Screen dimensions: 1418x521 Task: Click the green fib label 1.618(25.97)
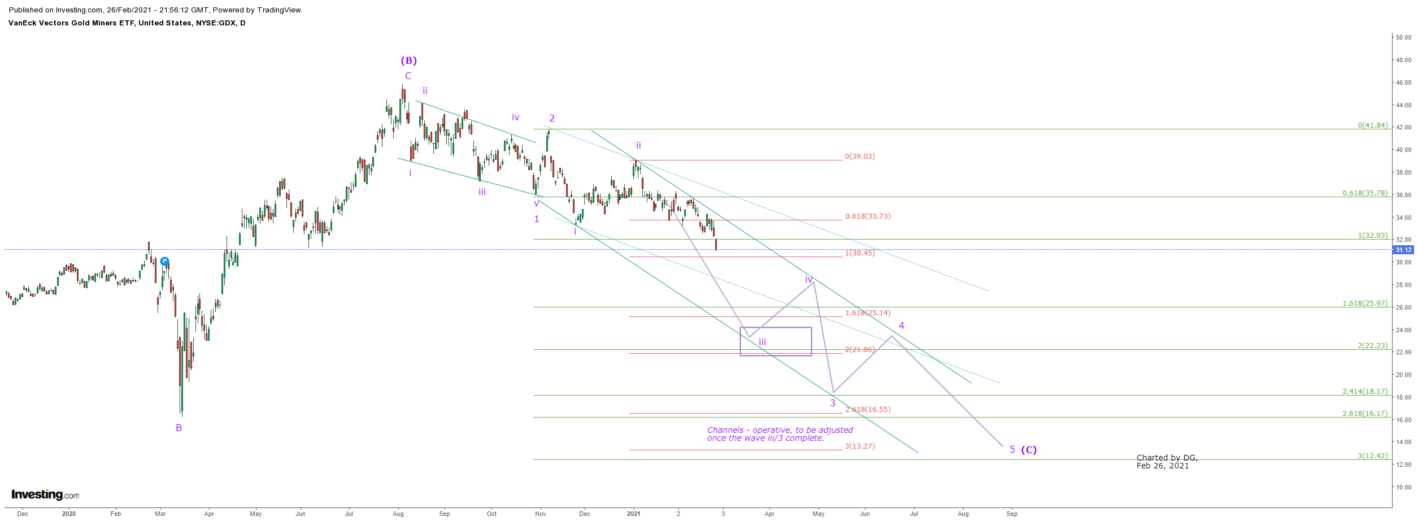coord(1365,303)
